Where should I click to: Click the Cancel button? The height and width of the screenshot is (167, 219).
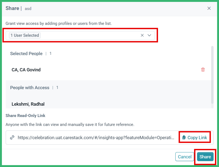coord(185,157)
